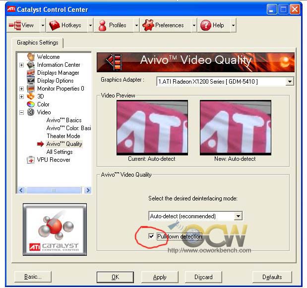
Task: Open the View menu label
Action: click(x=28, y=25)
